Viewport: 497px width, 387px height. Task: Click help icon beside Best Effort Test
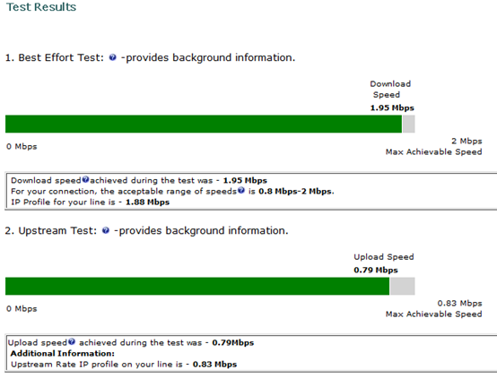coord(112,57)
